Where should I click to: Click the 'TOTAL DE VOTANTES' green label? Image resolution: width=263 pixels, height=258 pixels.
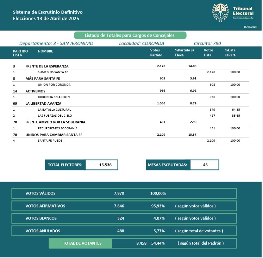click(80, 243)
